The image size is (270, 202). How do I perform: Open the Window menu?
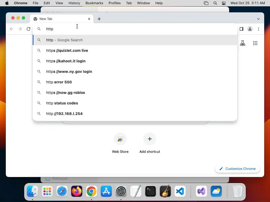143,3
